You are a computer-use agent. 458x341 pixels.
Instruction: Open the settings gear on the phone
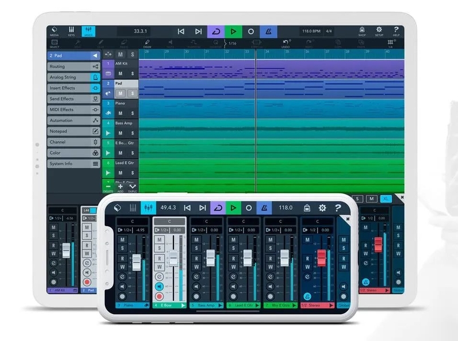[x=322, y=208]
